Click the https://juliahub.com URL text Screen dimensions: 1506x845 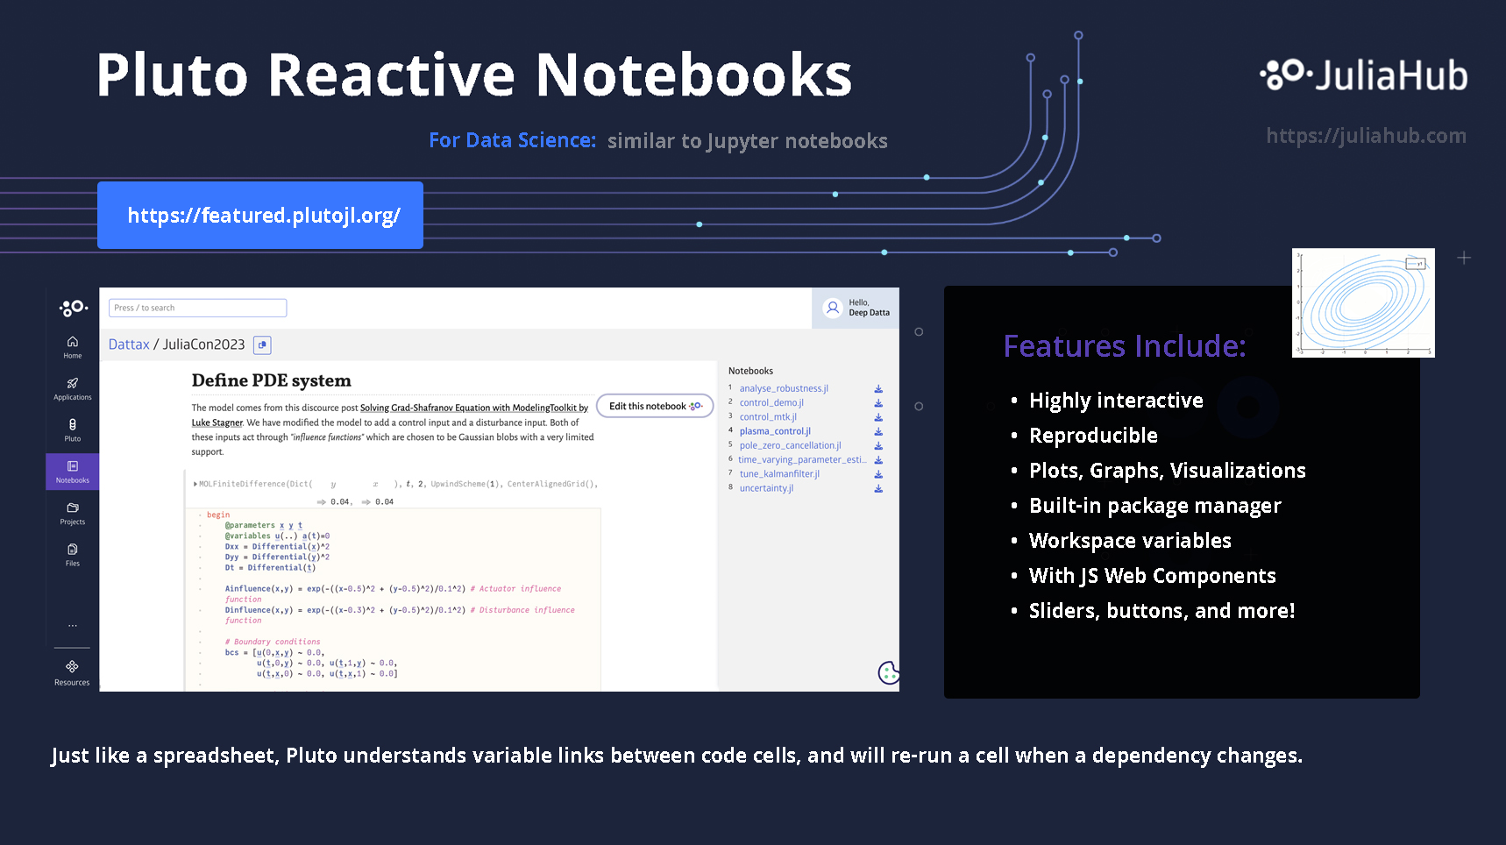[x=1366, y=136]
